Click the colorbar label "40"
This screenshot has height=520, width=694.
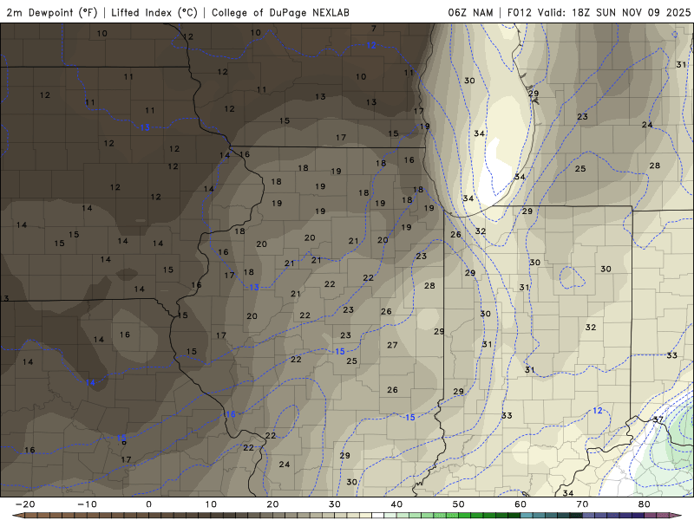point(396,504)
